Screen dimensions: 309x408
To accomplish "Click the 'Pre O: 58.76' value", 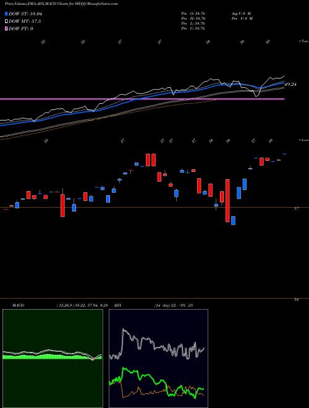I will coord(193,13).
